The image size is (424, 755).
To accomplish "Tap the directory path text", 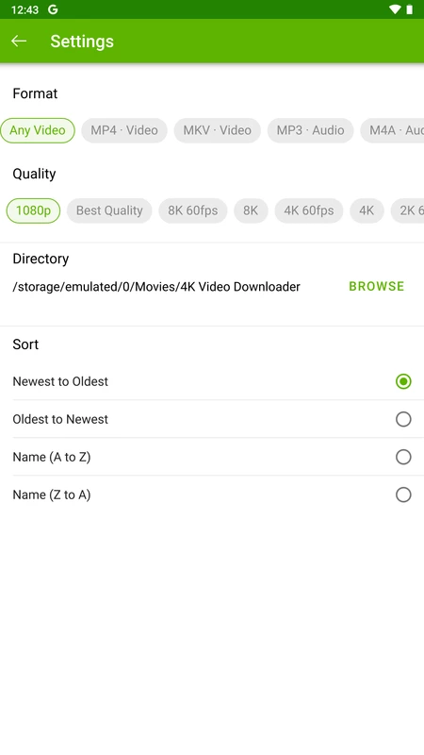I will pos(156,287).
